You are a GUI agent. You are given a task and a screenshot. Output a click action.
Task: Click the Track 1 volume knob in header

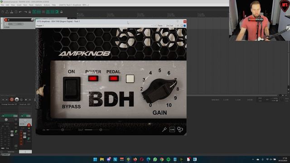(32, 20)
